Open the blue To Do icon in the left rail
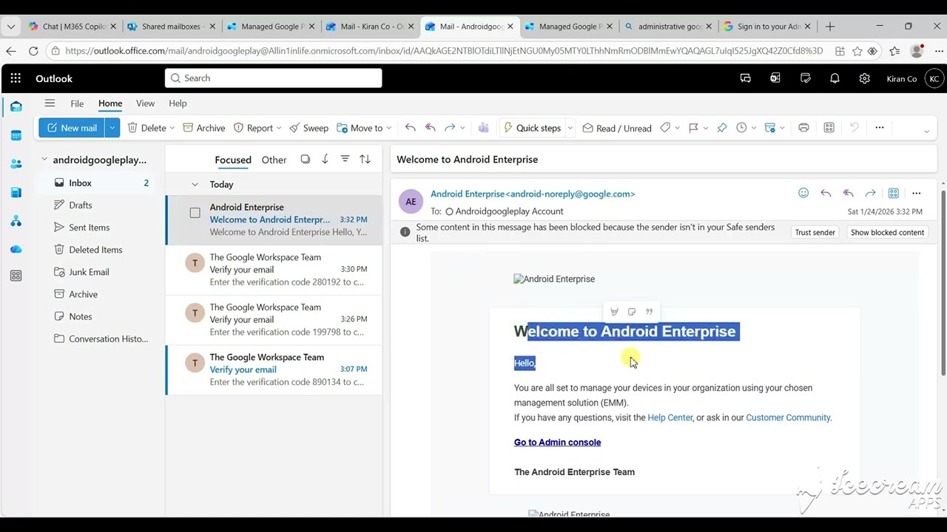 [16, 192]
